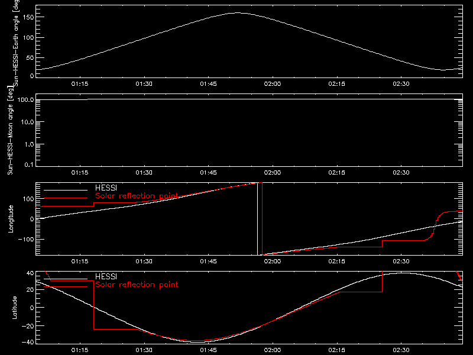Image resolution: width=473 pixels, height=355 pixels.
Task: Click 01:15 tick under Sun-HESSI-Earth angle plot
Action: point(80,84)
